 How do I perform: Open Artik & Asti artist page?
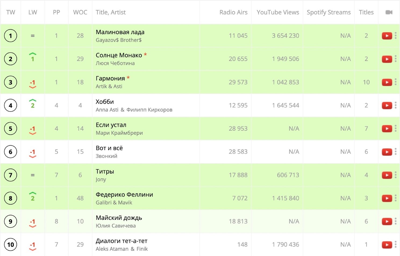(x=109, y=86)
